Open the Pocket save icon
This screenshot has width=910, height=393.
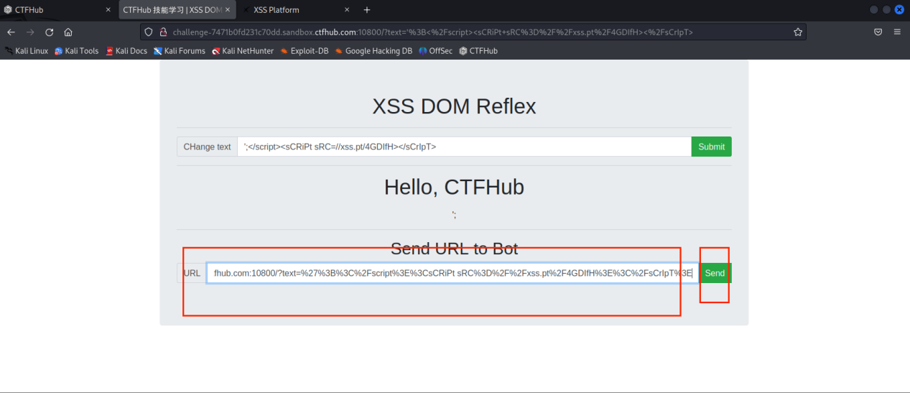878,32
